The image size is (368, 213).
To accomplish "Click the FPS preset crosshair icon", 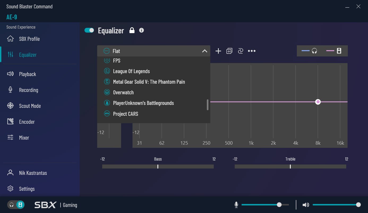I will pos(107,60).
